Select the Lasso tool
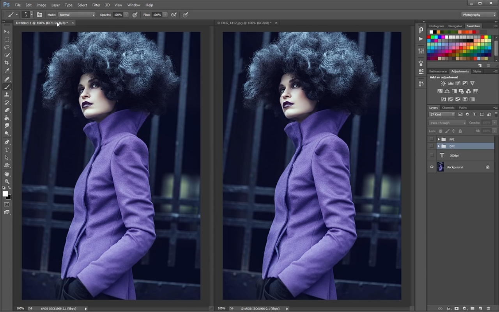The image size is (499, 312). 7,47
